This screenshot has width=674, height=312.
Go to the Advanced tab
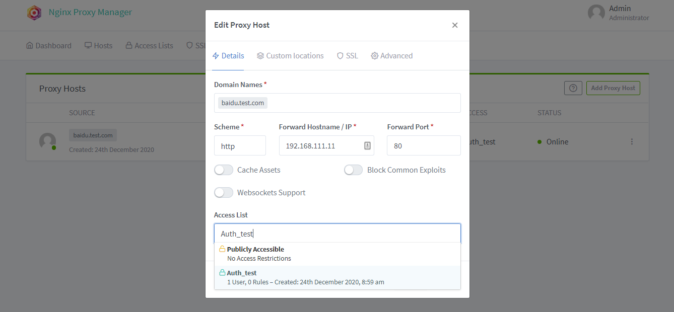[x=391, y=56]
